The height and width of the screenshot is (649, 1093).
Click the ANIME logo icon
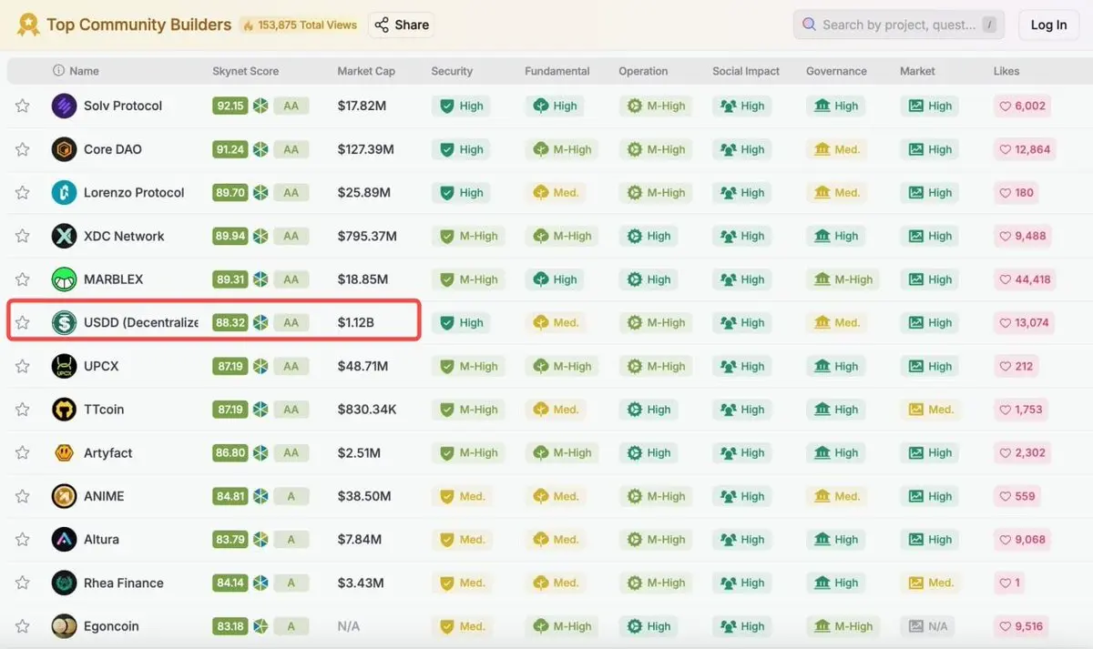coord(64,496)
